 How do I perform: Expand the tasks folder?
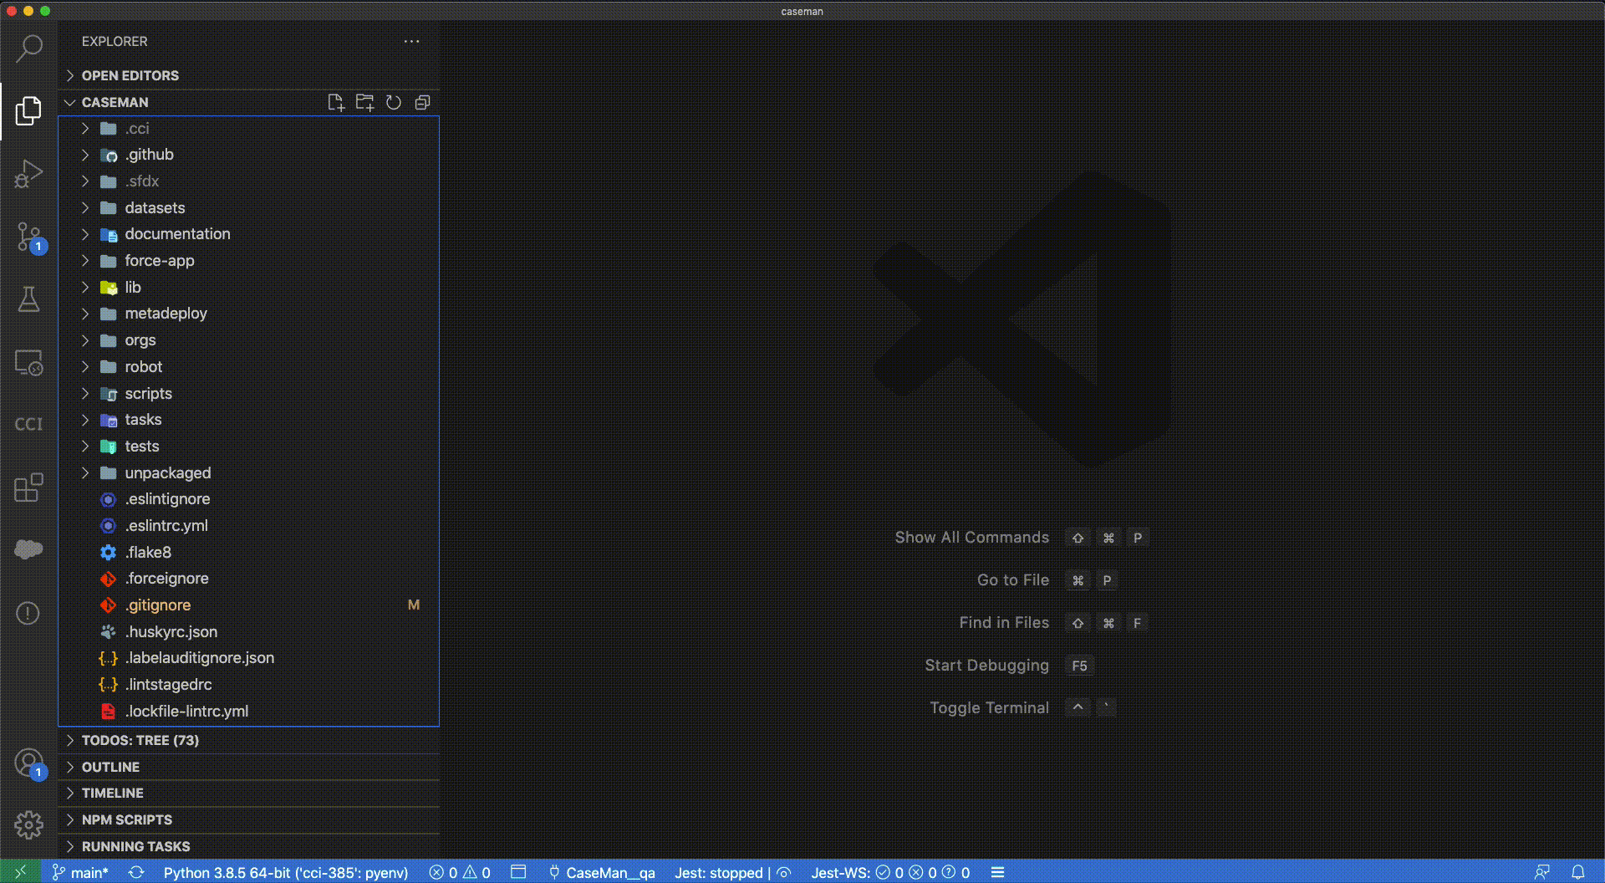click(249, 420)
